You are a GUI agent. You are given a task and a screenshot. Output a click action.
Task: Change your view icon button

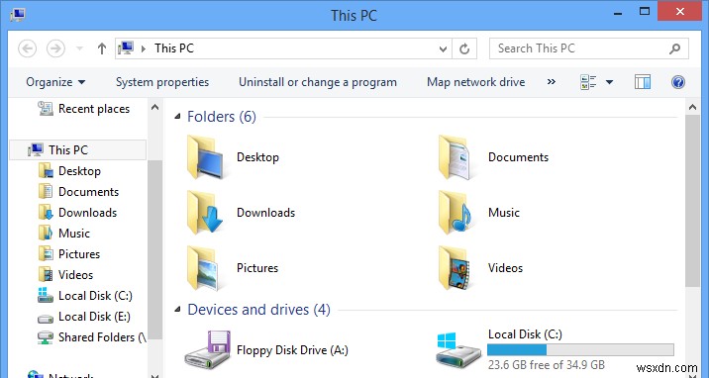point(588,82)
